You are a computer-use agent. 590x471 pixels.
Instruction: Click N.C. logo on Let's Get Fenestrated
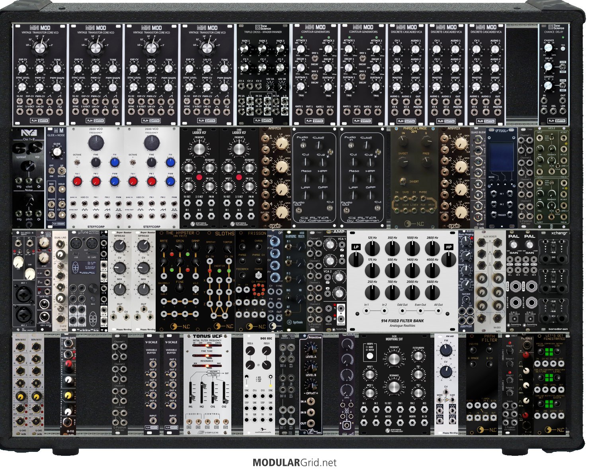pyautogui.click(x=555, y=430)
